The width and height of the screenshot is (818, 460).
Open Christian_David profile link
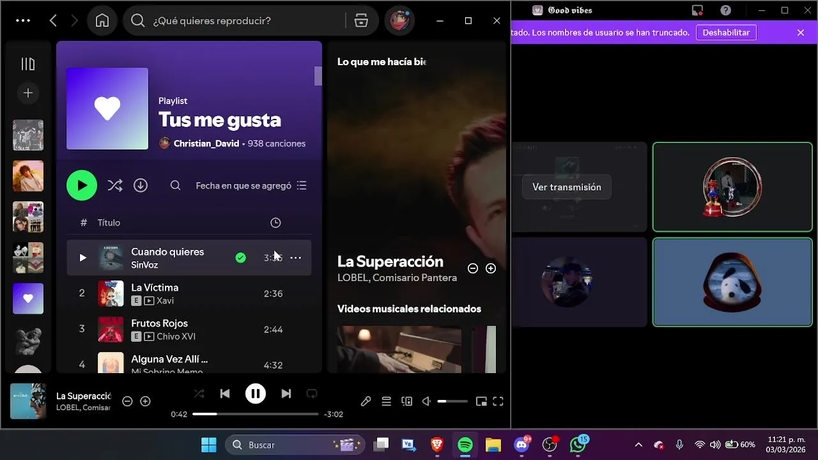(206, 144)
